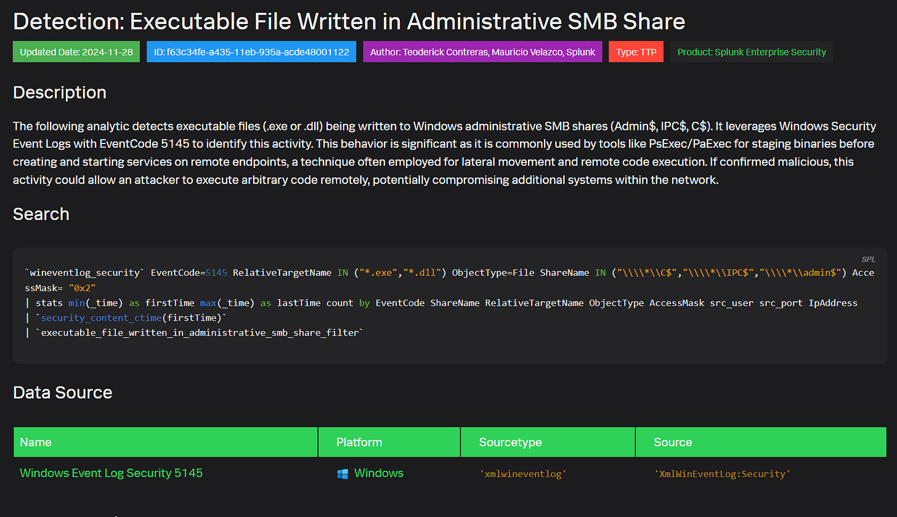897x517 pixels.
Task: Click the Author badge naming Teoderick Contreras
Action: (482, 52)
